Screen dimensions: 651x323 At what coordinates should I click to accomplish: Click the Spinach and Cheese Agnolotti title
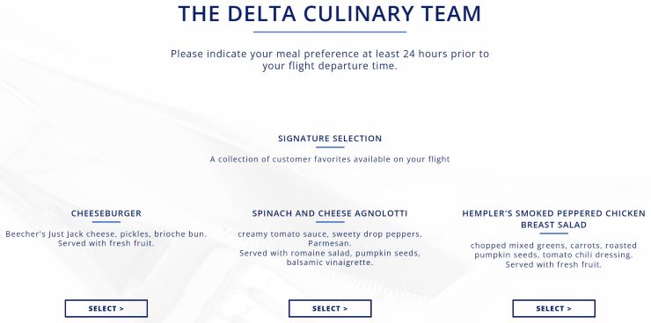[330, 213]
